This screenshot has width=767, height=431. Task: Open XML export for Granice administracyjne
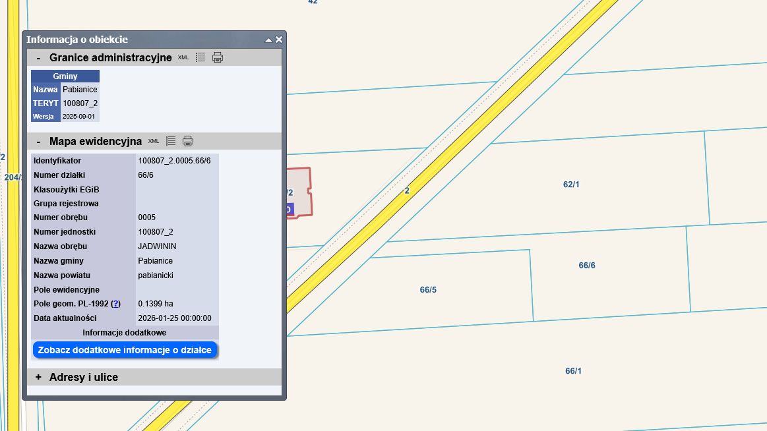point(183,57)
